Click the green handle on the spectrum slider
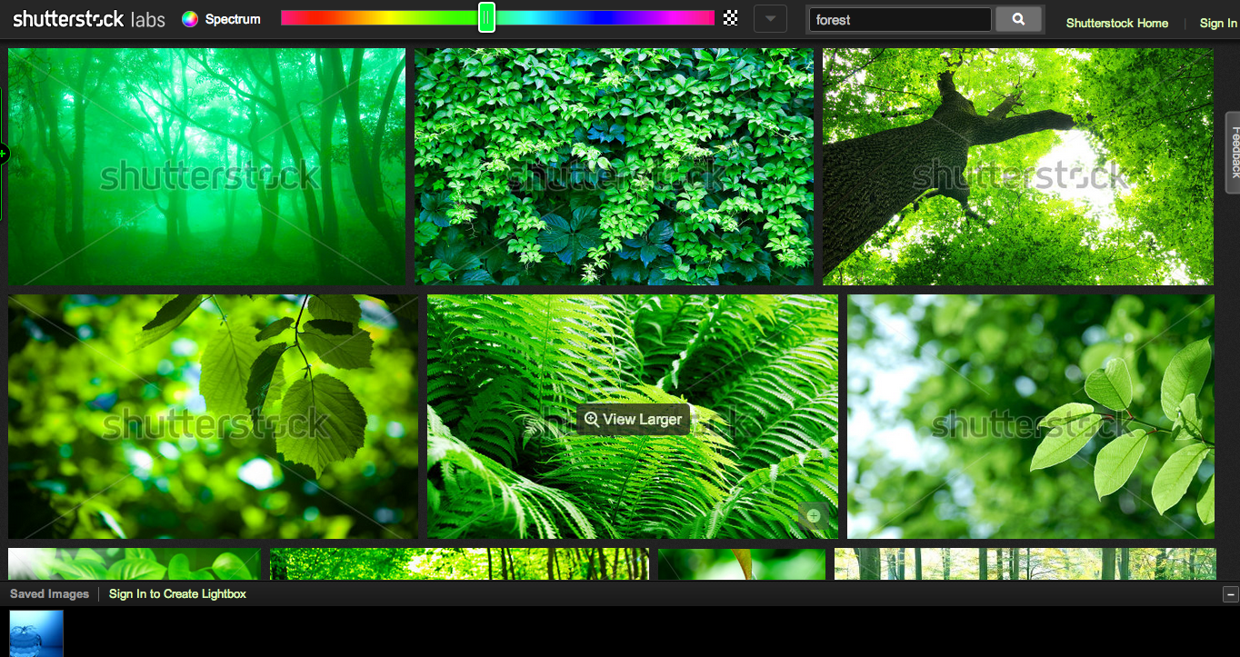Screen dimensions: 1240x657 [486, 17]
